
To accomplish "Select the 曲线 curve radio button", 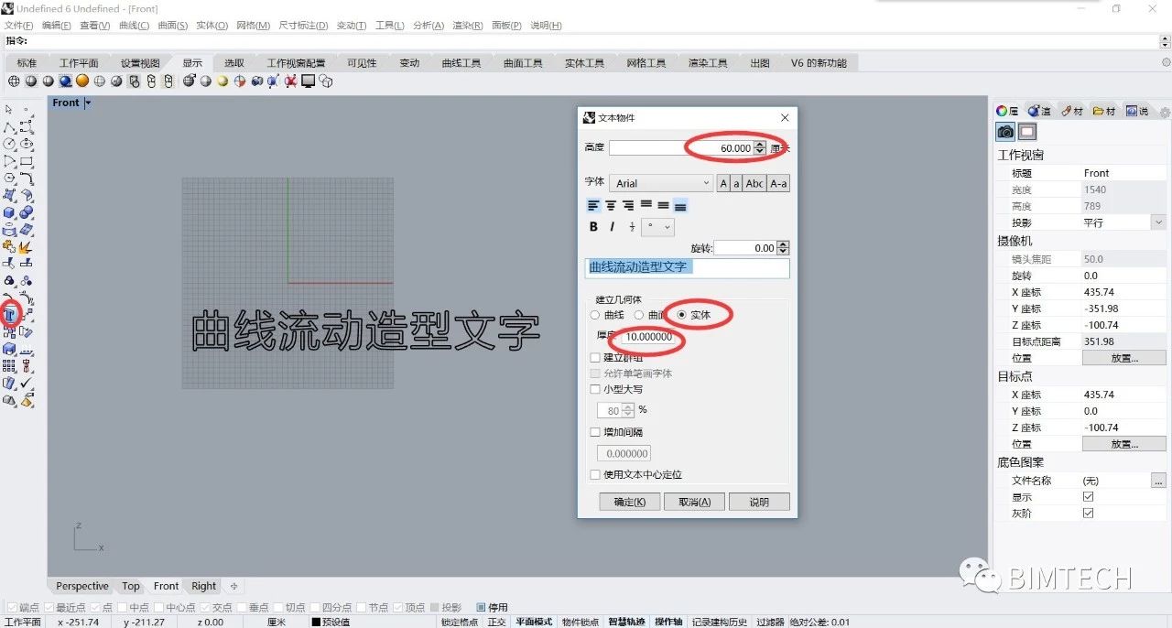I will [595, 315].
